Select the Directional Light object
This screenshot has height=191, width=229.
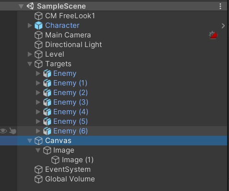pos(73,45)
